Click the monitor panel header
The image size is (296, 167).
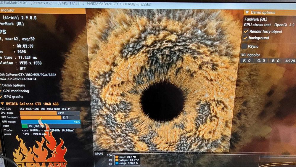43,10
